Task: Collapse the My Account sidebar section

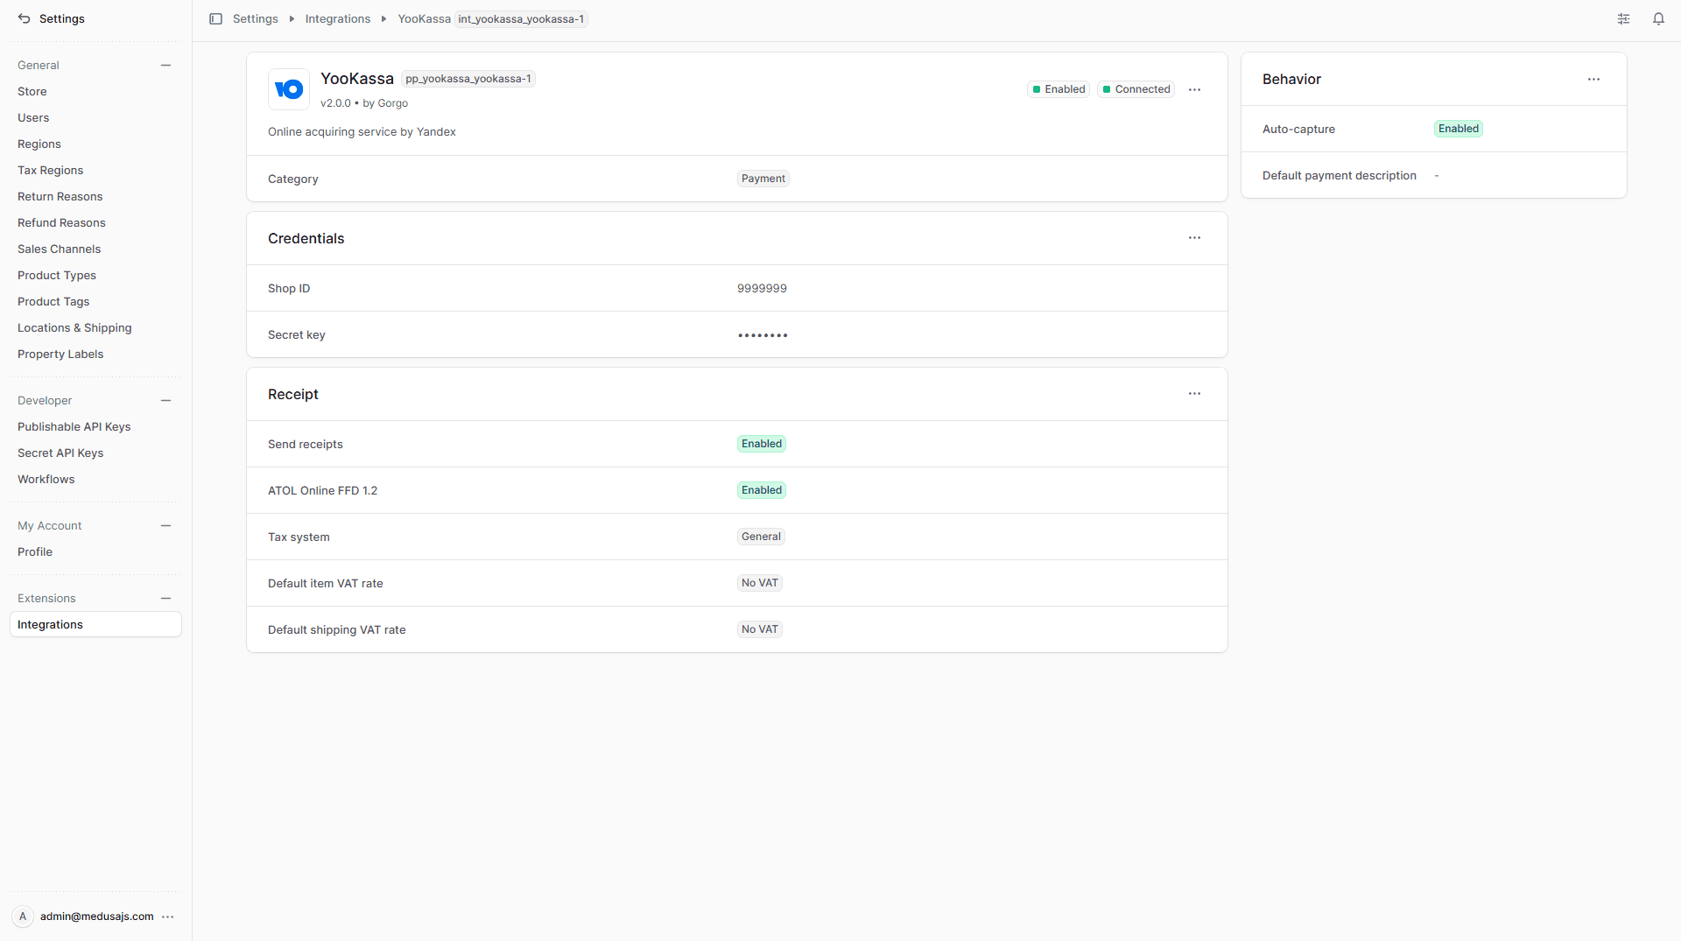Action: tap(165, 525)
